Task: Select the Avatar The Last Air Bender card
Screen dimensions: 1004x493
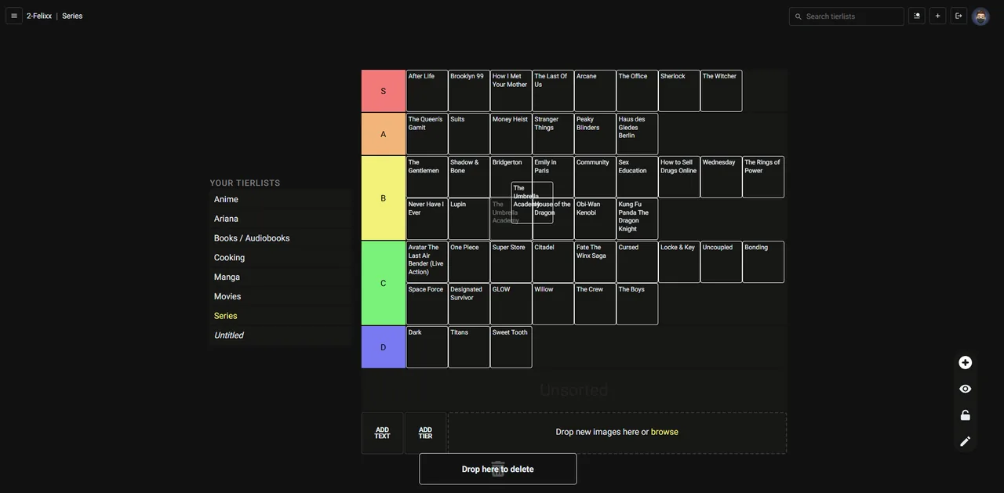Action: pos(427,262)
